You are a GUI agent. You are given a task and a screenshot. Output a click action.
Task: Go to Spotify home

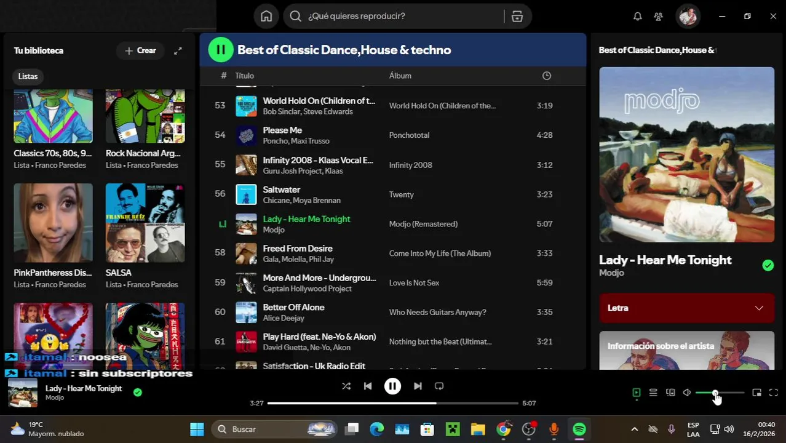[x=266, y=17]
